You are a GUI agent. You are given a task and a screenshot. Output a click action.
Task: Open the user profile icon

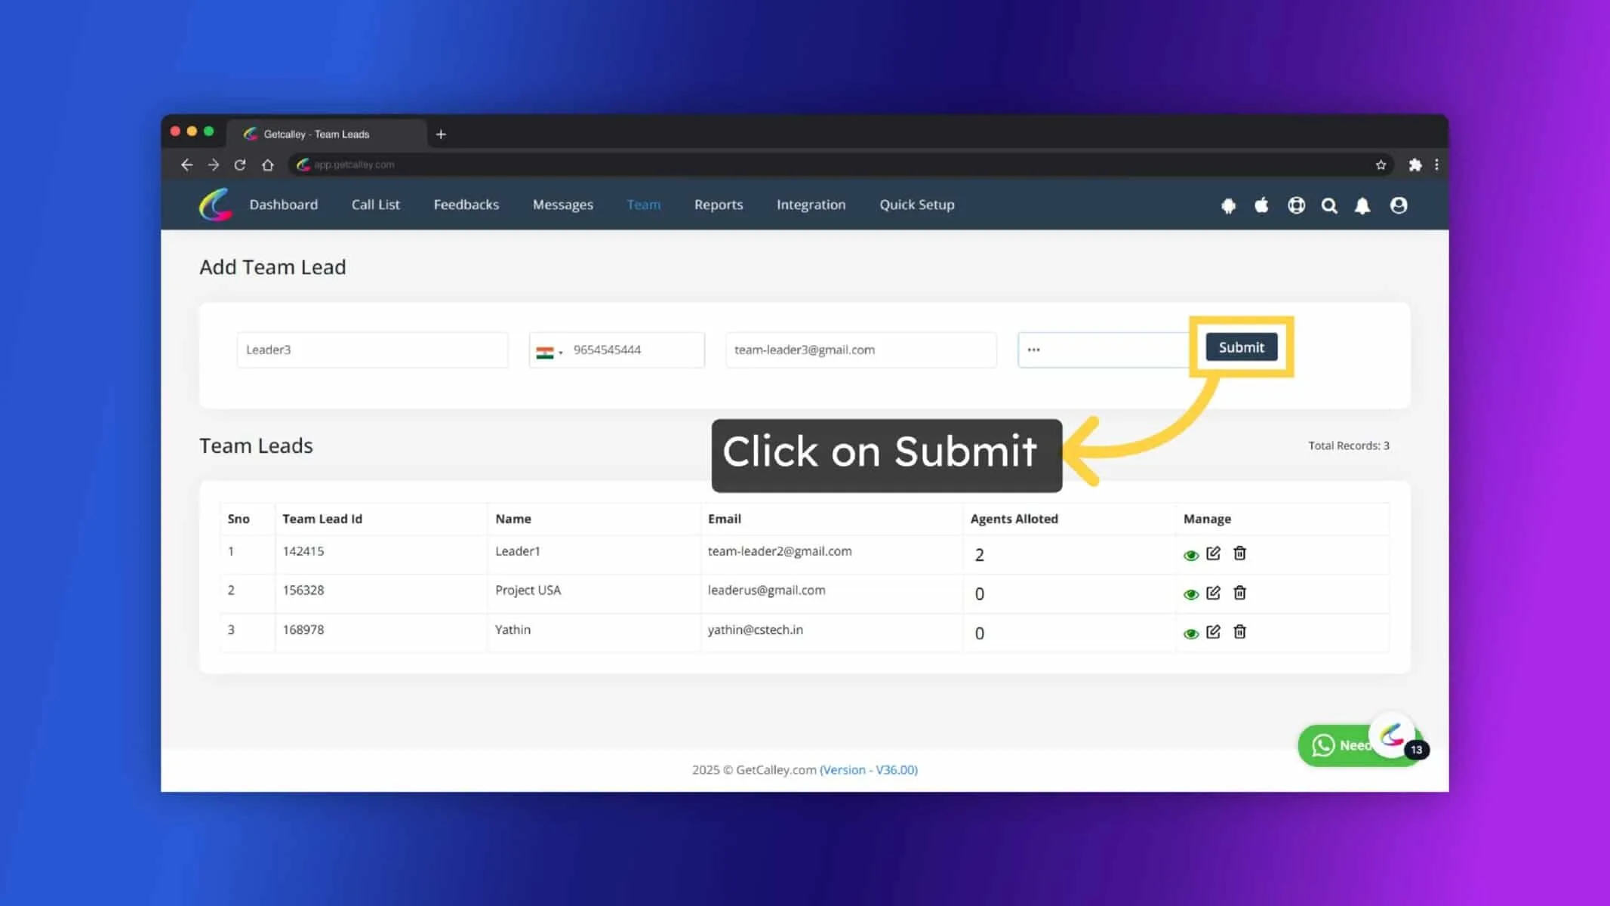tap(1399, 205)
